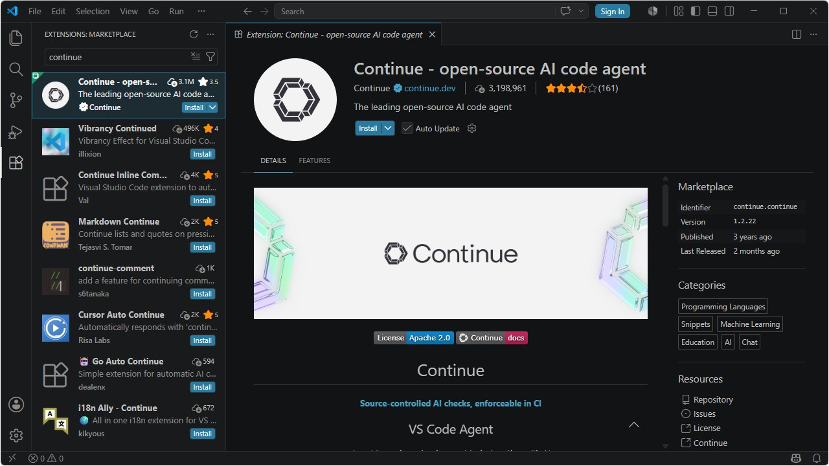Toggle secondary side bar visibility
Image resolution: width=829 pixels, height=466 pixels.
[729, 11]
